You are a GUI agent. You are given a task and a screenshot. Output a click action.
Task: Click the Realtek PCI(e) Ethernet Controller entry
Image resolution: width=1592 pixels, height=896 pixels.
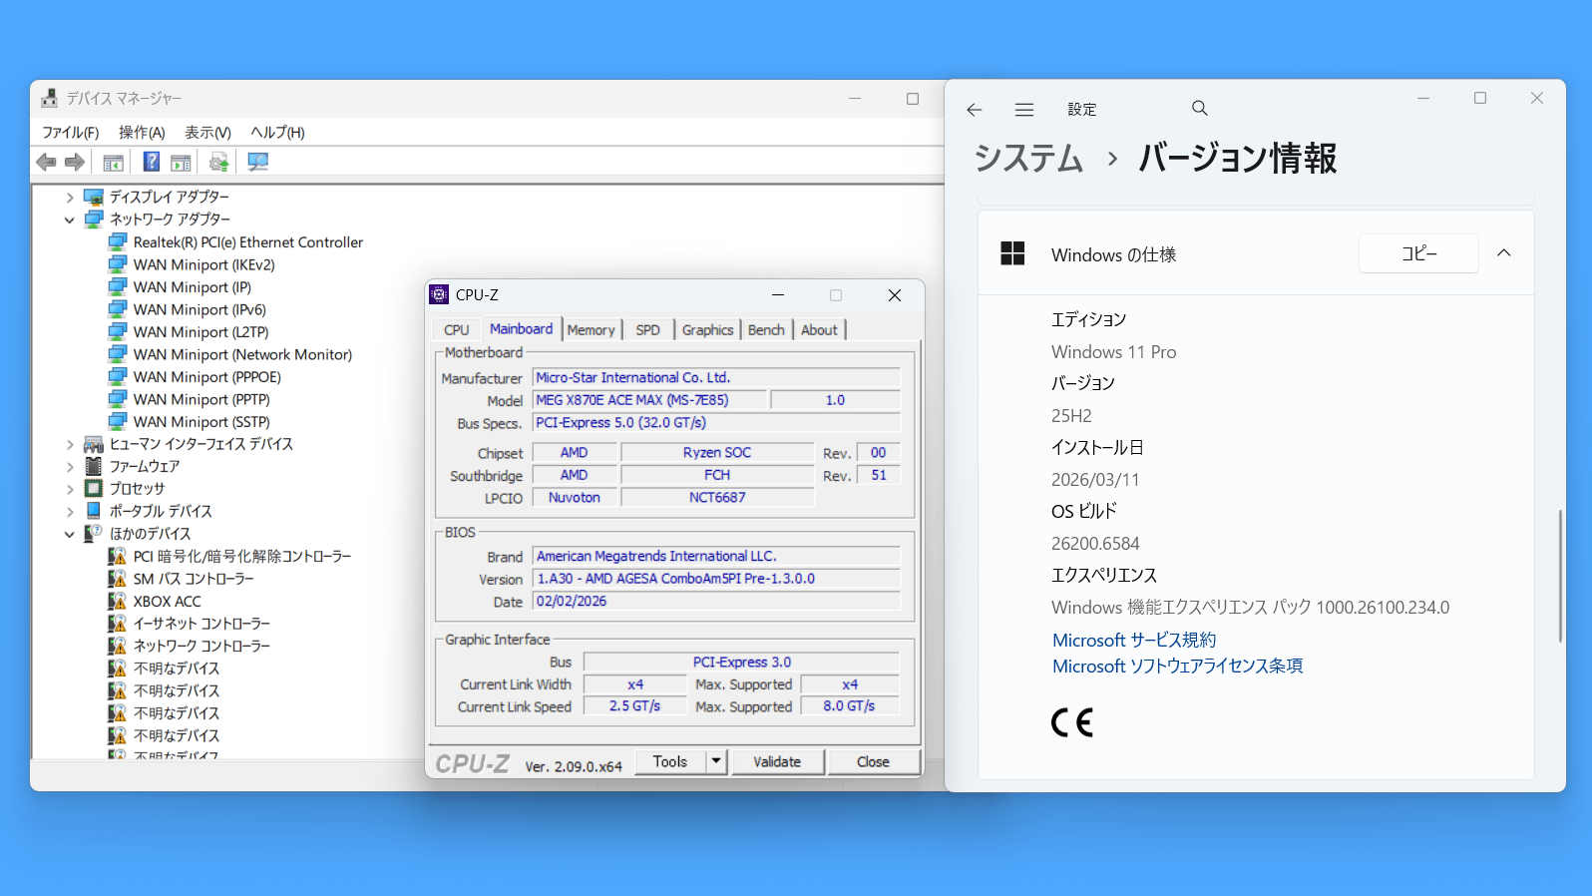coord(247,242)
